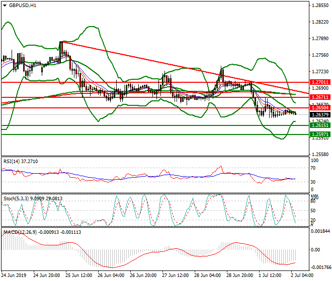Click the 28 Jun 04:00 time axis label
The image size is (332, 281).
208,275
